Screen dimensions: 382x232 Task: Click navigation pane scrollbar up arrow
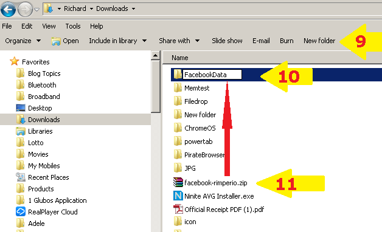pyautogui.click(x=156, y=55)
